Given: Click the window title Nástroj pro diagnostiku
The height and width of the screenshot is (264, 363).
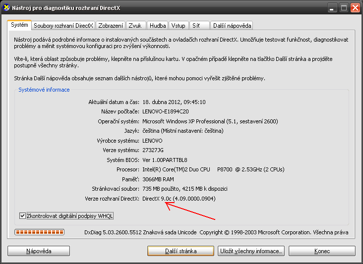Looking at the screenshot, I should (66, 8).
